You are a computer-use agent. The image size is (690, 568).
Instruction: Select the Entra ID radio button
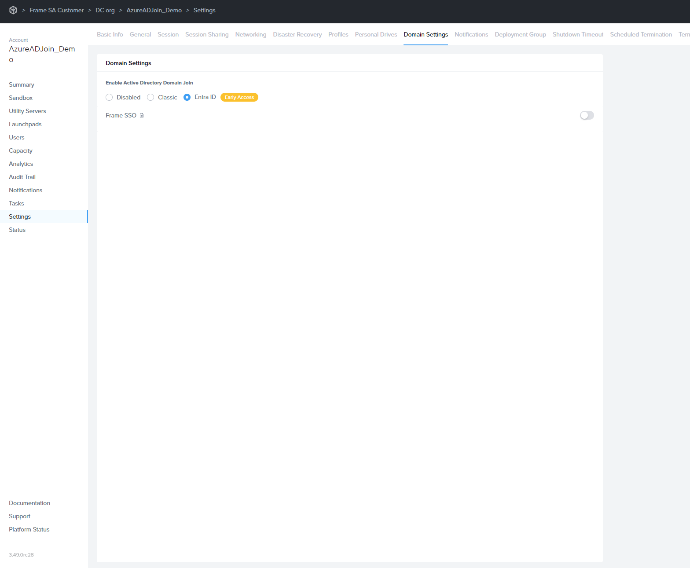(187, 97)
